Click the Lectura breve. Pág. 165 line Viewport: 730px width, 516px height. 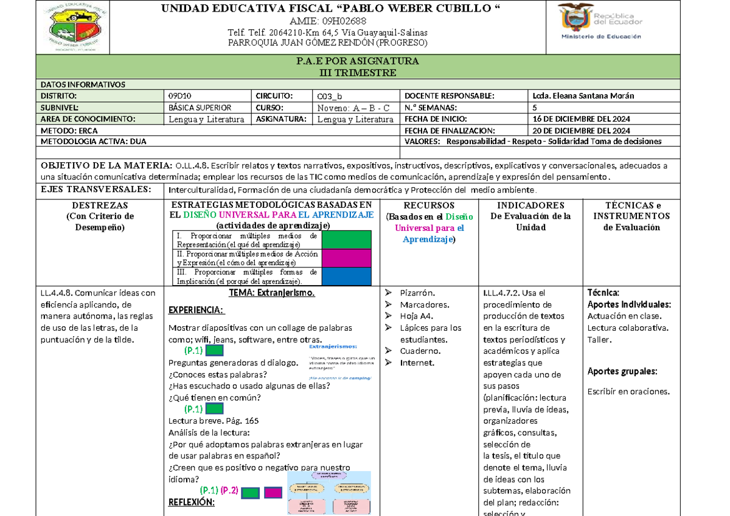click(214, 421)
